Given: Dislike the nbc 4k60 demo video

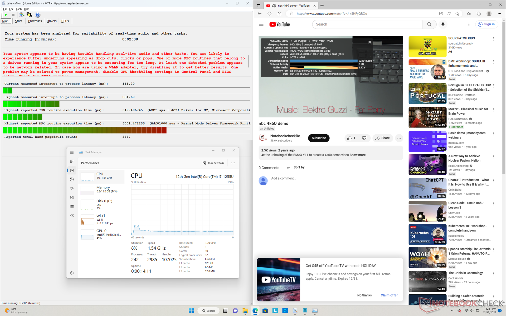Looking at the screenshot, I should (364, 138).
